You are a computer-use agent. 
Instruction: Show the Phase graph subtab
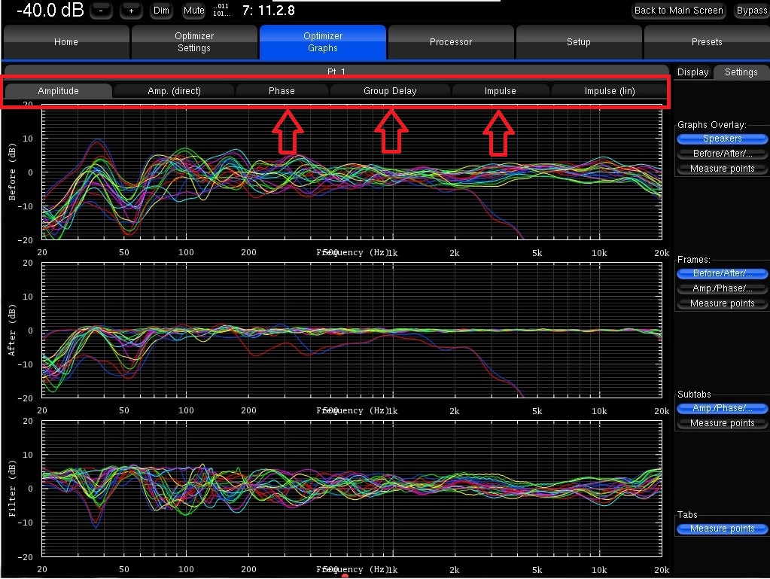click(x=282, y=91)
